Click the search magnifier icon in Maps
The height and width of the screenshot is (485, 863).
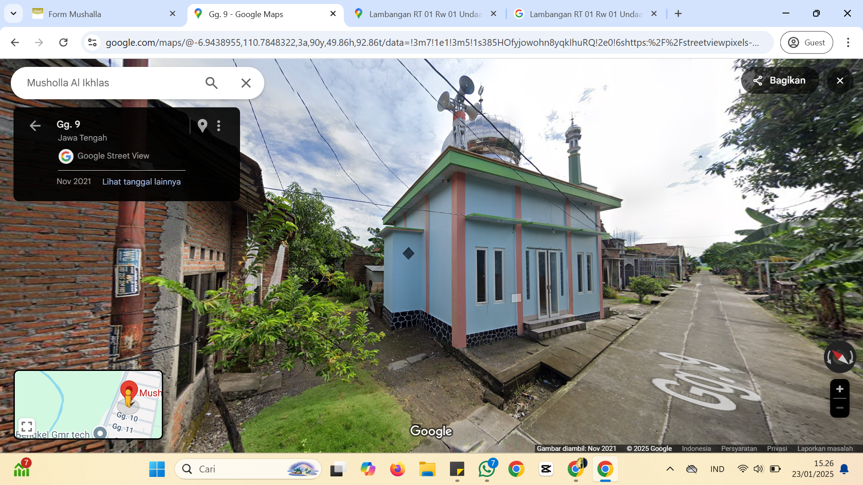click(211, 83)
